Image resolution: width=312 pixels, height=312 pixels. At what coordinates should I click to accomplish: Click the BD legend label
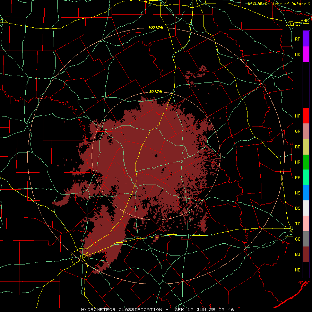[x=298, y=147]
